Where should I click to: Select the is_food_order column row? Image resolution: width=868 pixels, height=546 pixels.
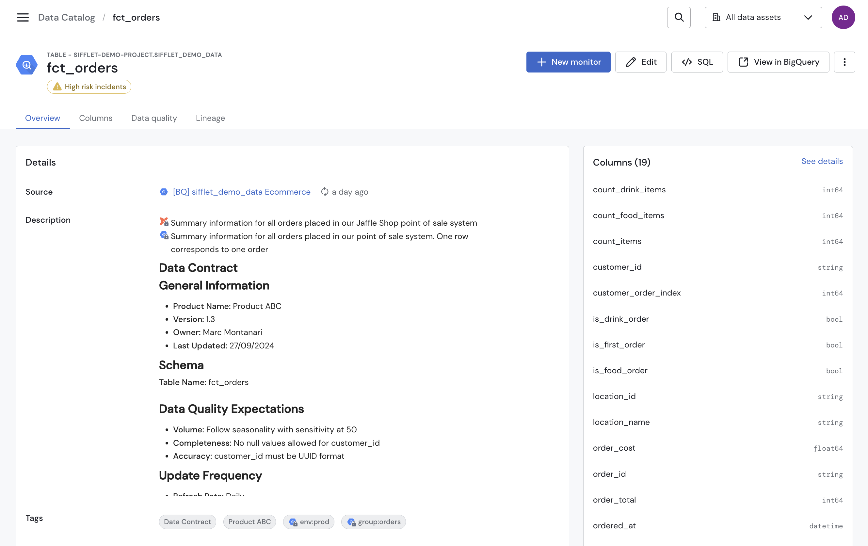click(718, 371)
